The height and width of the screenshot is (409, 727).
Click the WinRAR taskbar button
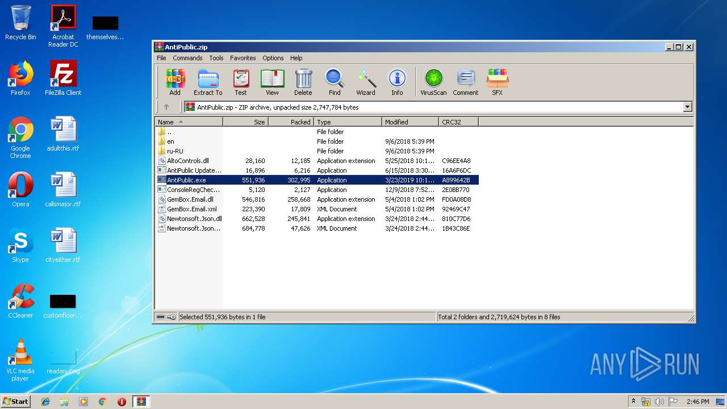point(141,402)
